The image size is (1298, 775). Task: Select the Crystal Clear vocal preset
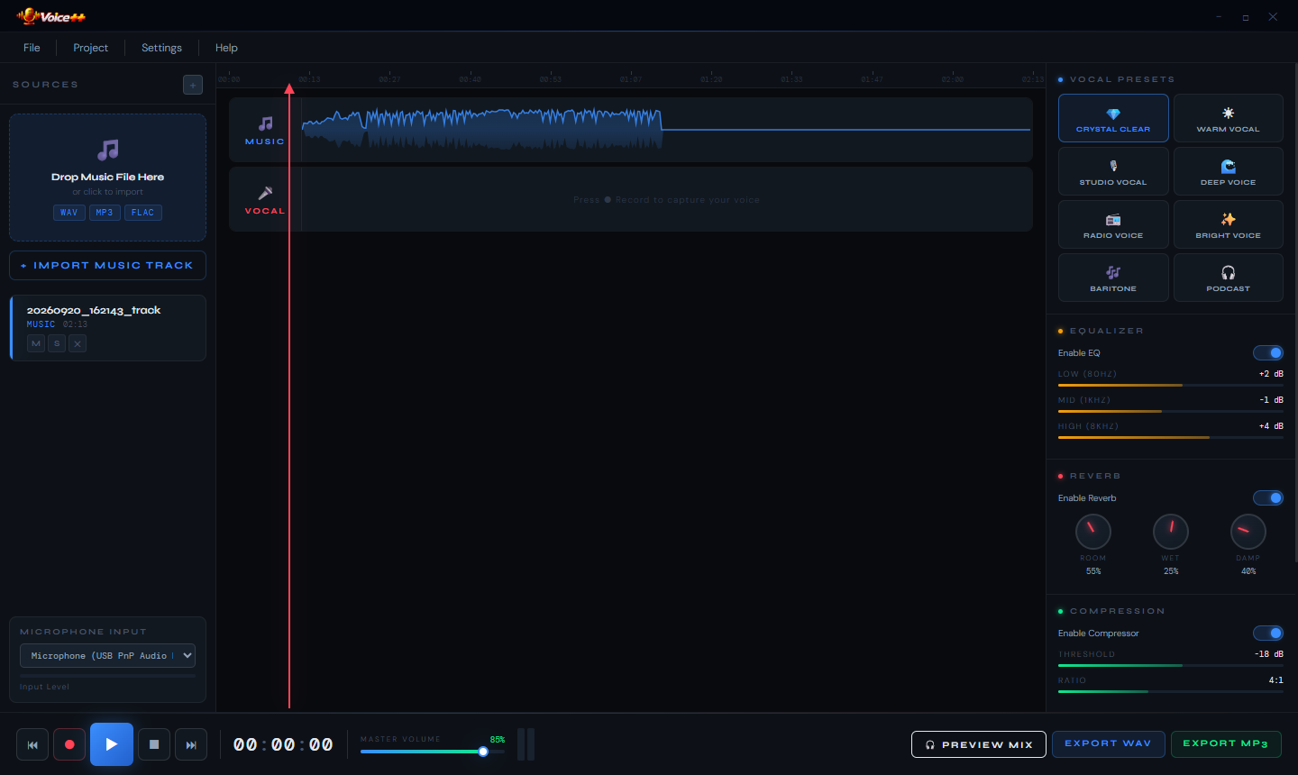click(x=1113, y=118)
